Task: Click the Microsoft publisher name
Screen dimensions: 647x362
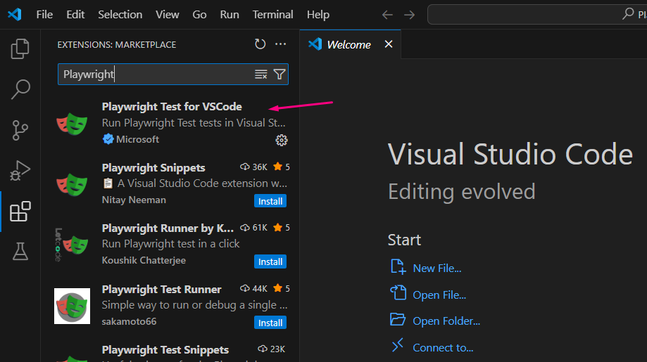Action: (137, 140)
